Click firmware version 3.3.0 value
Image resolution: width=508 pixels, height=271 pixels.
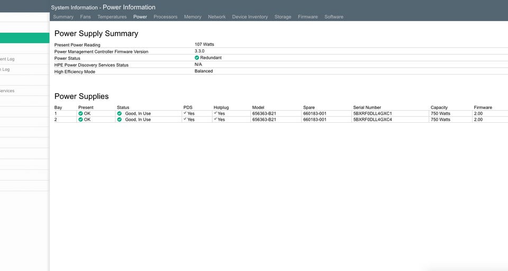pos(199,51)
